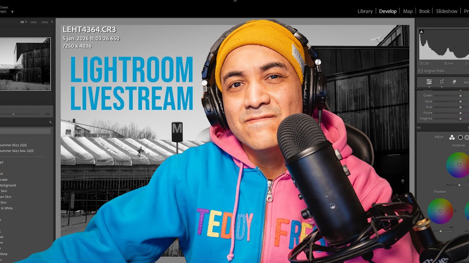The width and height of the screenshot is (469, 263).
Task: Click the presets search field
Action: (25, 131)
